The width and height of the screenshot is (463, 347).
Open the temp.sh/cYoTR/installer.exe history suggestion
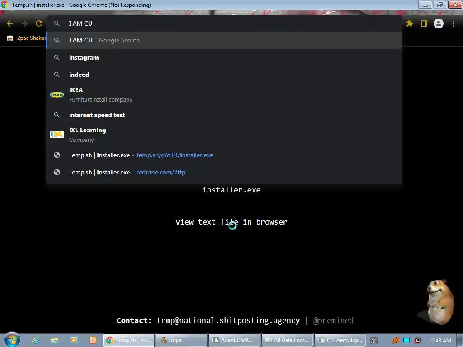(224, 155)
